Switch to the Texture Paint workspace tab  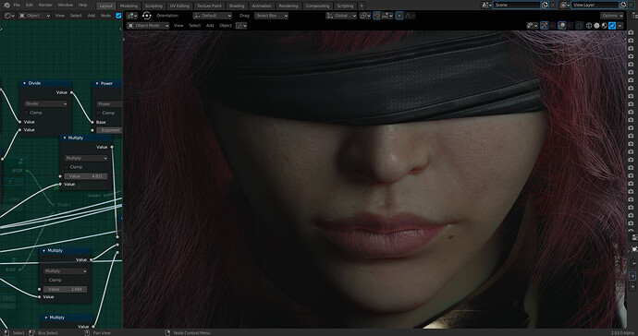coord(209,6)
